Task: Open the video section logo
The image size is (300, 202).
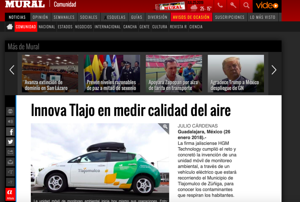Action: (x=267, y=6)
